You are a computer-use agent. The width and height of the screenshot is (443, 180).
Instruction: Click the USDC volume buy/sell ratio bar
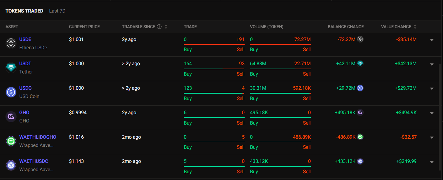280,93
